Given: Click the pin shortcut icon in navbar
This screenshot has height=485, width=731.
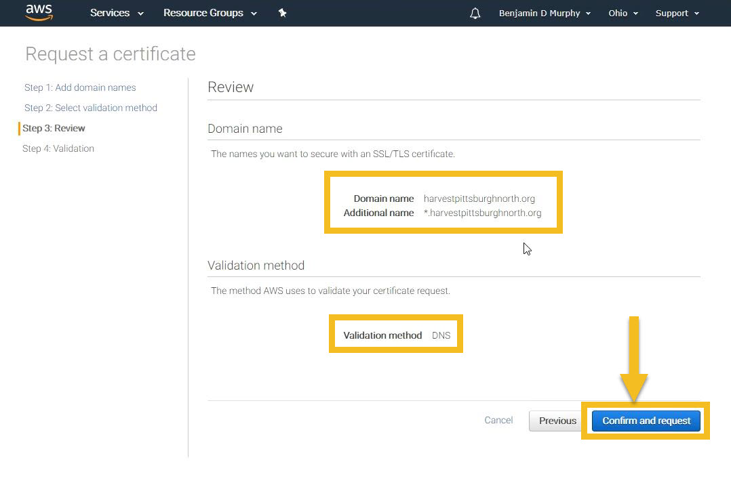Looking at the screenshot, I should pos(282,13).
